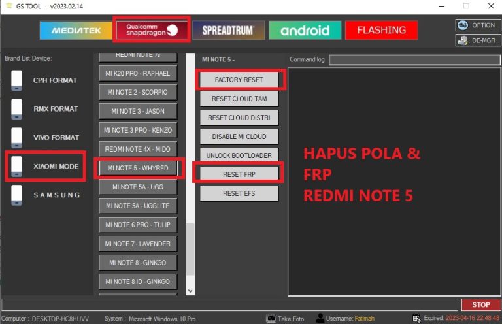
Task: Choose MI NOTE 5A - UGG model
Action: (x=138, y=187)
